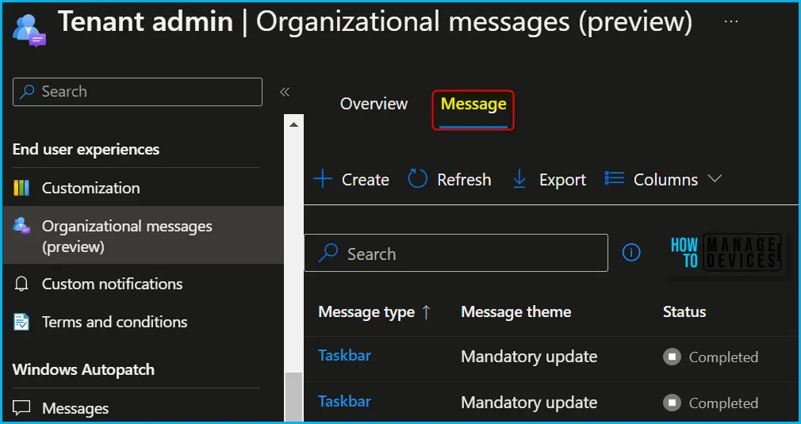
Task: Click the first row's Mandatory update cell
Action: [x=529, y=357]
